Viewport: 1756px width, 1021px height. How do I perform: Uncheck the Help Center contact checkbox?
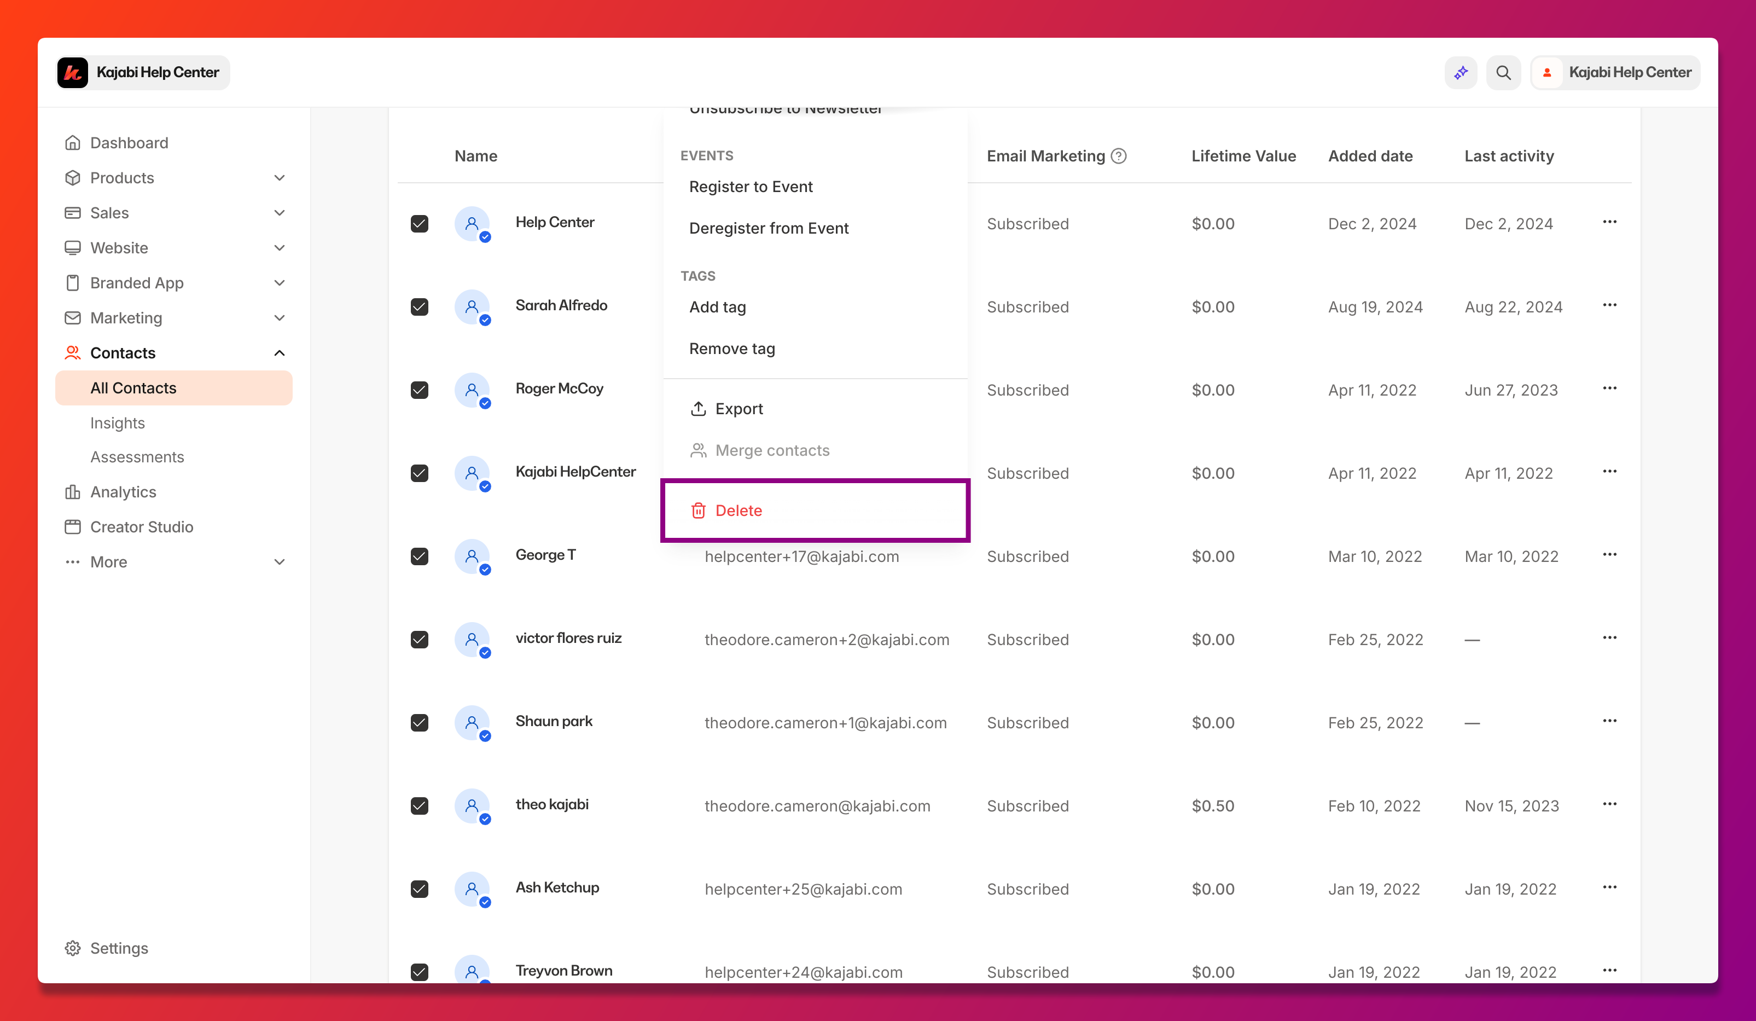(420, 224)
